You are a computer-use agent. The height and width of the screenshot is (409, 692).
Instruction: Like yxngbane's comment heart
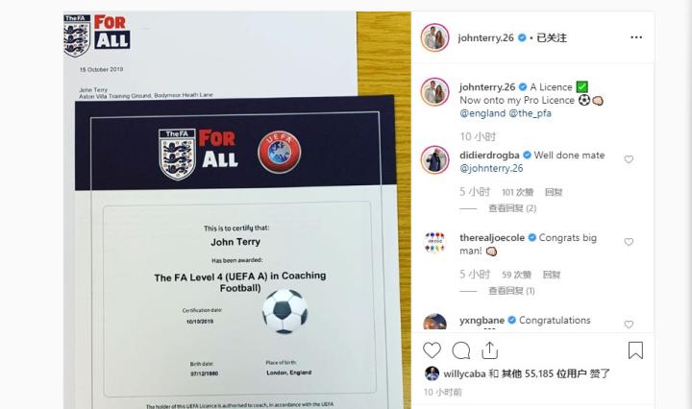coord(629,325)
